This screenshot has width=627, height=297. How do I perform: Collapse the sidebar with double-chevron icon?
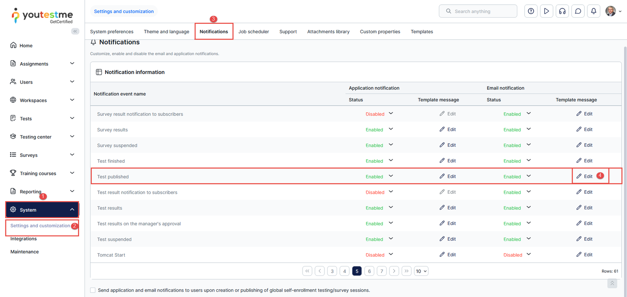(75, 31)
